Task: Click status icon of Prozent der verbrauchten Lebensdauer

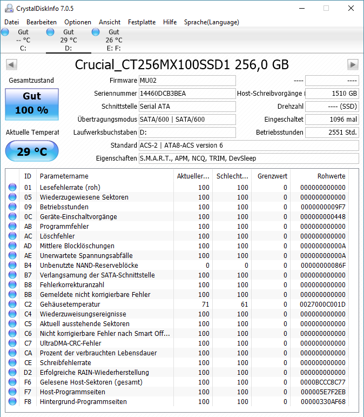Action: (12, 353)
